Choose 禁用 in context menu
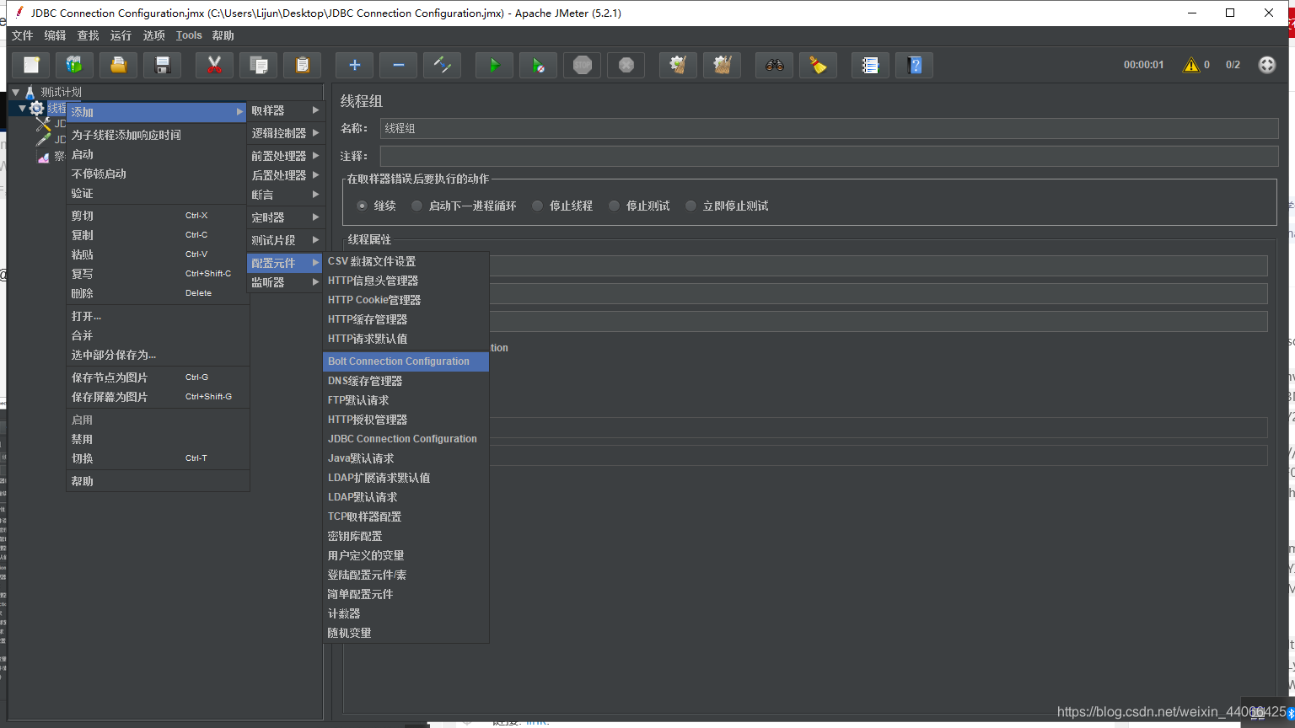The width and height of the screenshot is (1295, 728). pyautogui.click(x=158, y=439)
